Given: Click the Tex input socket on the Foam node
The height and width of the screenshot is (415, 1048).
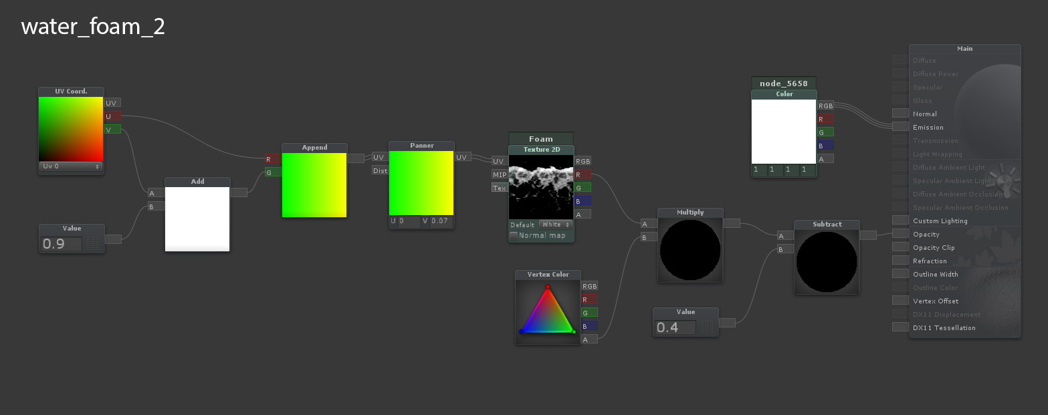Looking at the screenshot, I should pos(499,188).
